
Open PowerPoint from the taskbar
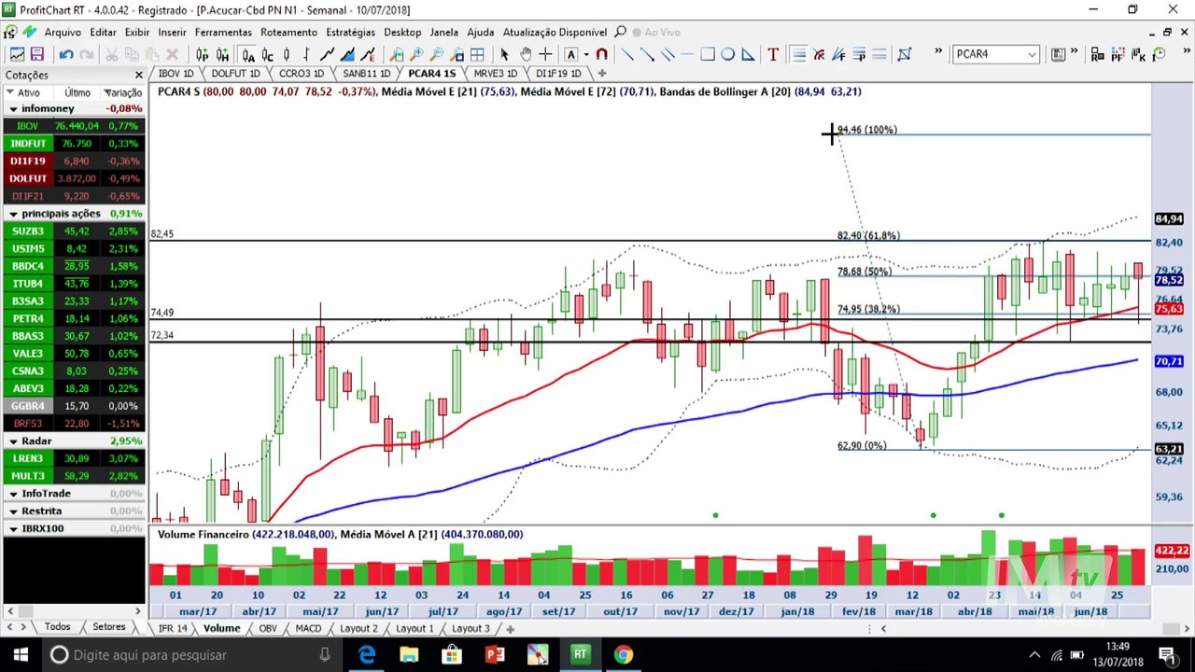pos(495,655)
